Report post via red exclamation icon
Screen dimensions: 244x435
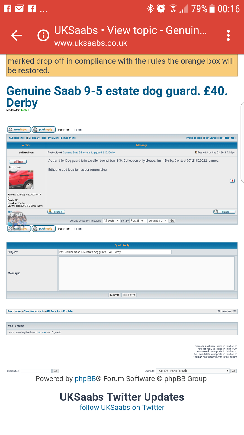[x=232, y=181]
